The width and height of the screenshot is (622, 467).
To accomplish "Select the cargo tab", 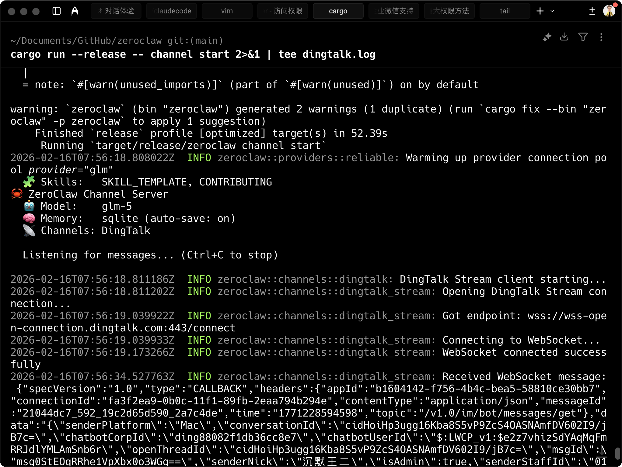I will coord(338,11).
